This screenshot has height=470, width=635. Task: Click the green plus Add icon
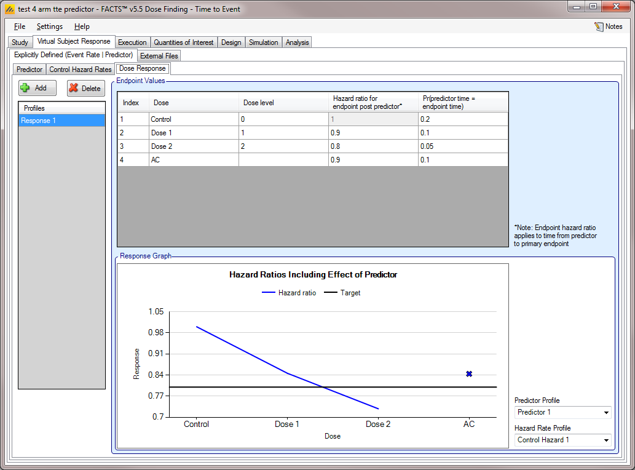pos(26,88)
